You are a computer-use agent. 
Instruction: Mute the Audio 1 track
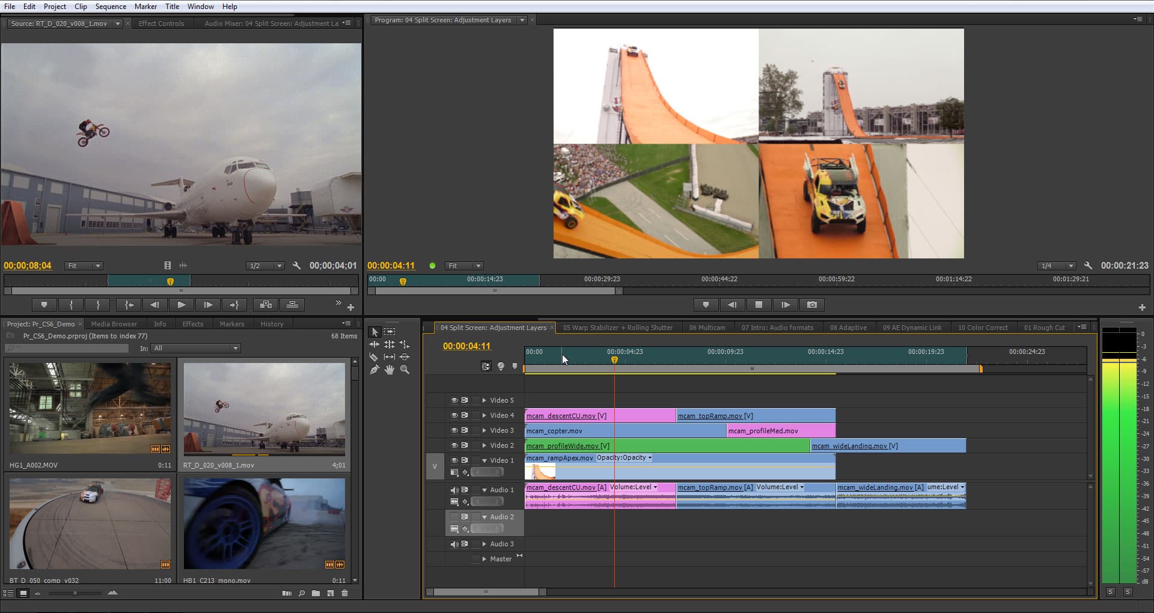tap(454, 490)
